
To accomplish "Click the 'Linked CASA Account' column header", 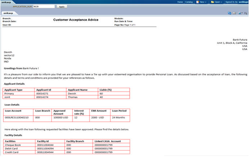I will coord(108,141).
